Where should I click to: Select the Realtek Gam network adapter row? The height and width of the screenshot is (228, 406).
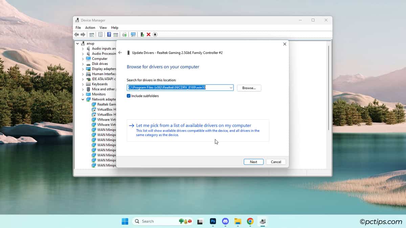(104, 104)
